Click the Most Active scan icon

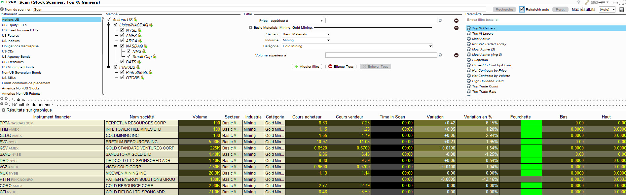(469, 39)
